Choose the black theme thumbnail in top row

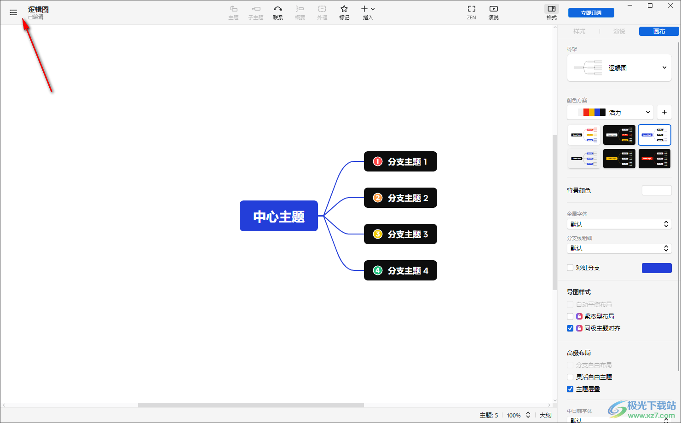pyautogui.click(x=619, y=135)
